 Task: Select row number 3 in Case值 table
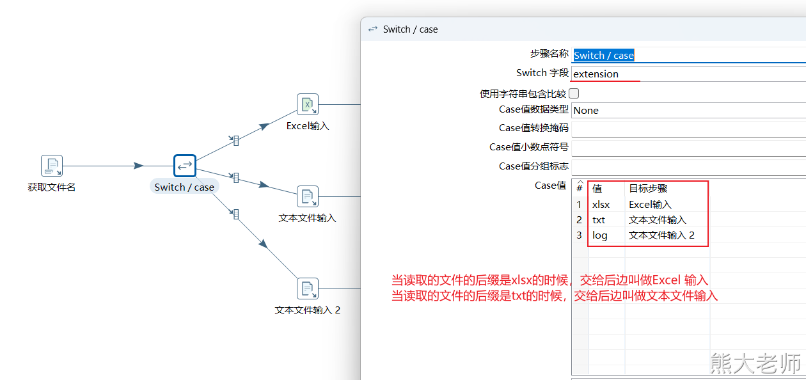click(580, 235)
